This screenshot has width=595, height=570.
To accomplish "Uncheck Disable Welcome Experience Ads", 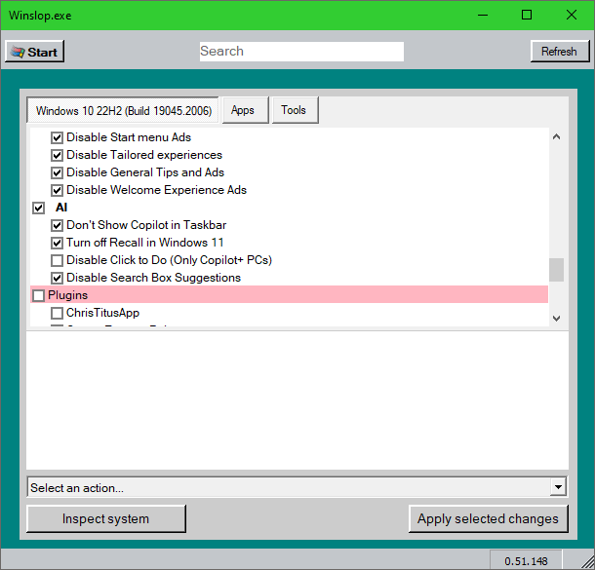I will (57, 190).
